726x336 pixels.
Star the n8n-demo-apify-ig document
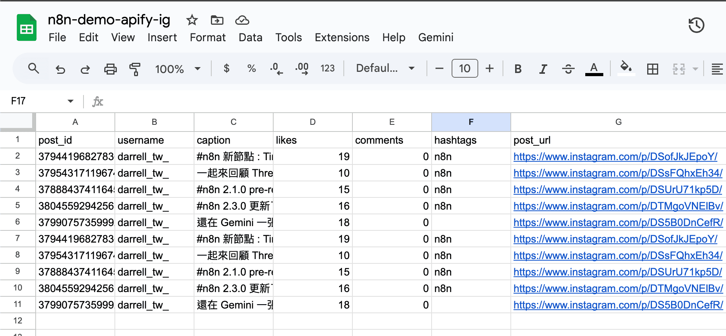pyautogui.click(x=192, y=20)
